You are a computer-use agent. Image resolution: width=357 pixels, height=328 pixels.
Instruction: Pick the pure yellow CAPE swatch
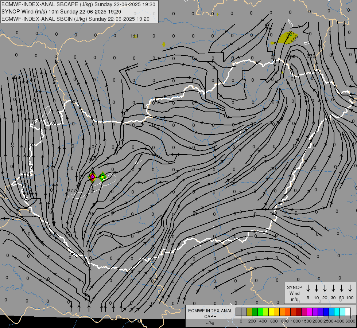click(x=271, y=312)
